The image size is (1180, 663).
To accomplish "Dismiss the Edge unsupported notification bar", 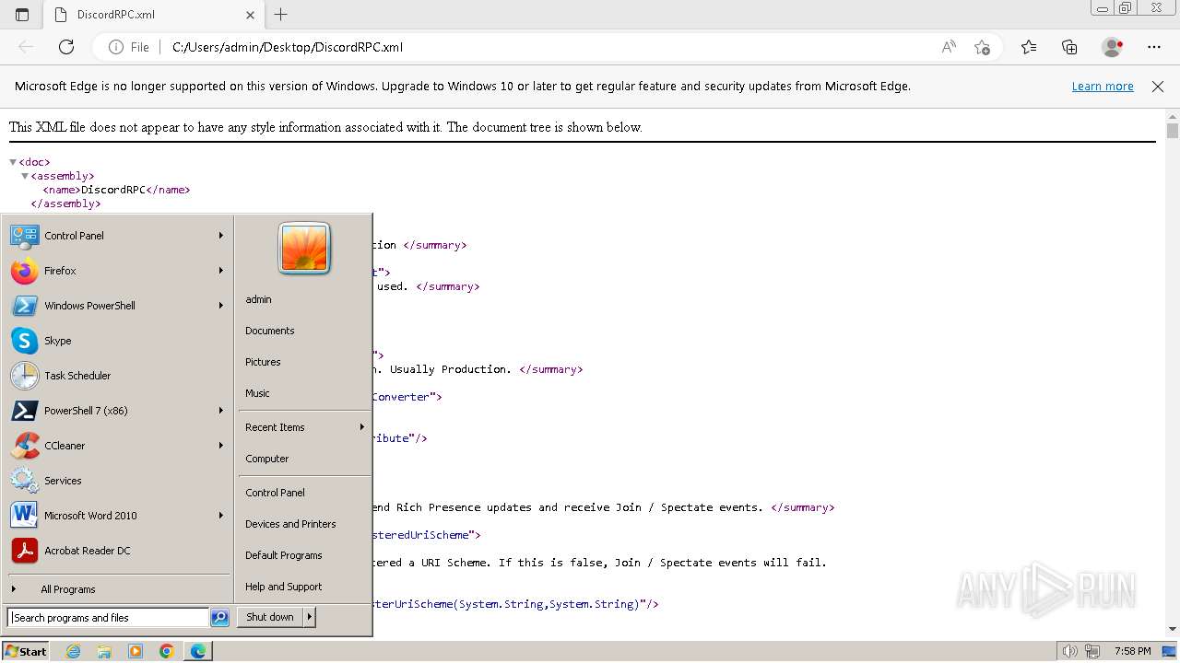I will click(x=1158, y=87).
